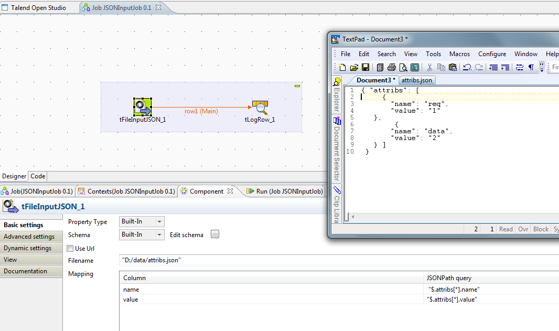Screen dimensions: 559x331
Task: Click the New Document icon in TextPad toolbar
Action: [x=342, y=67]
